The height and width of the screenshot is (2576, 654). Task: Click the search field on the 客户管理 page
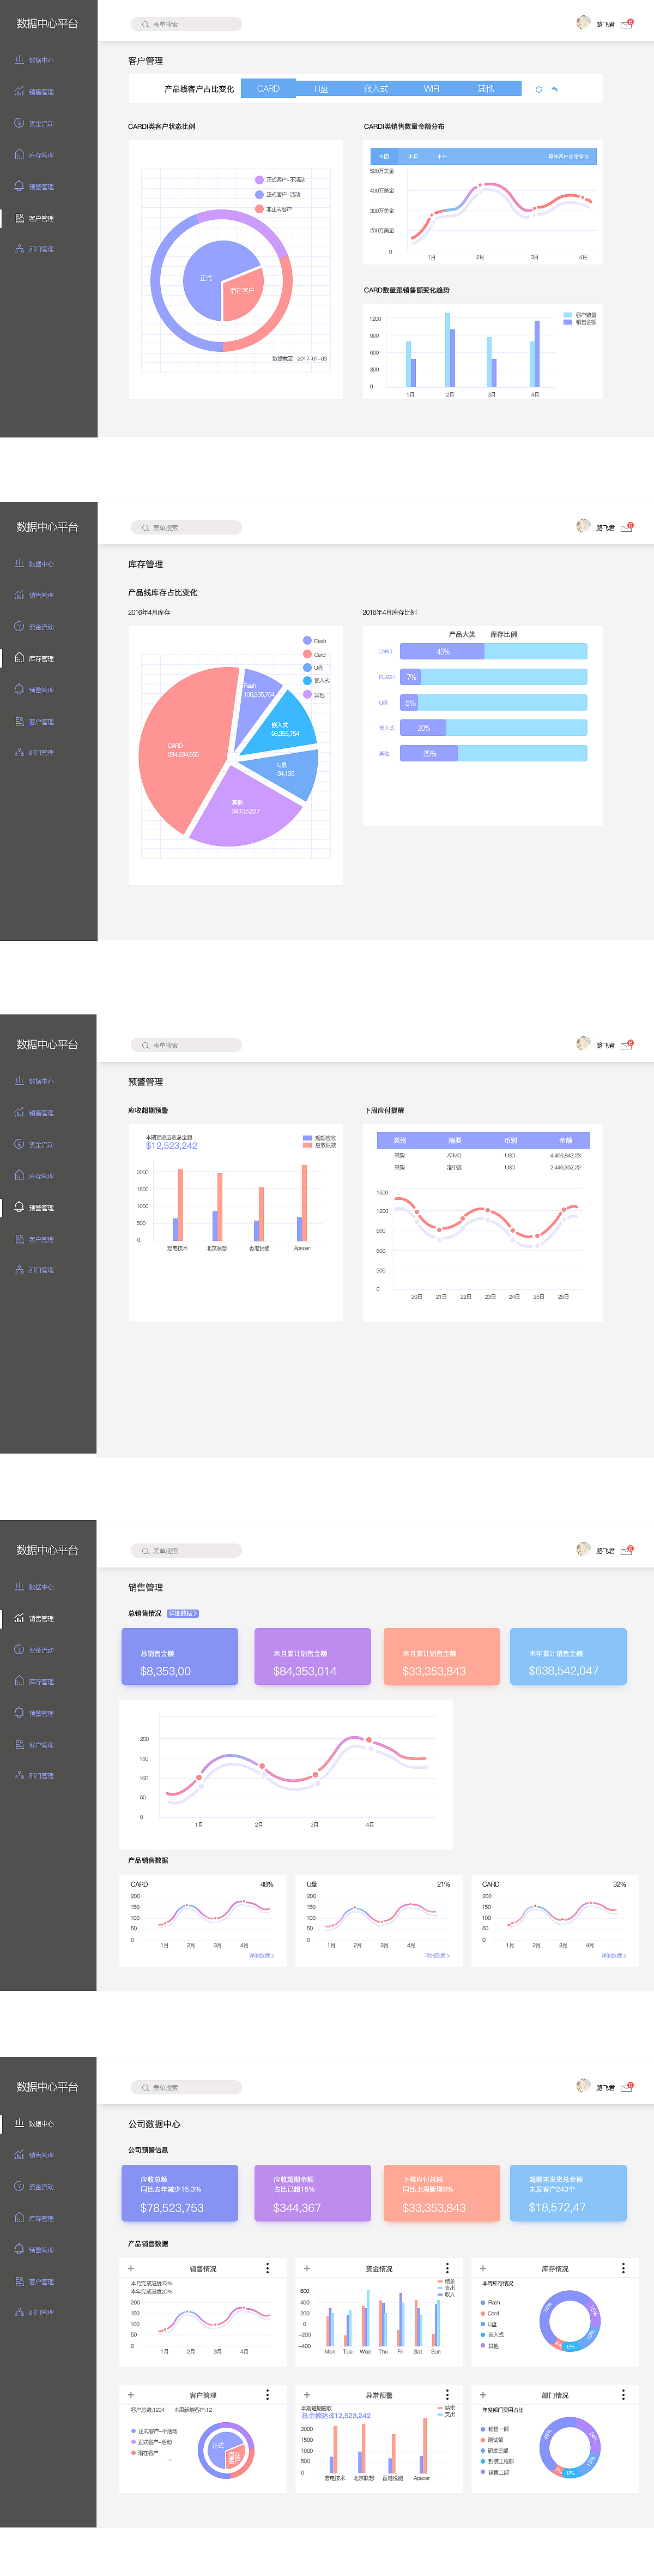[x=186, y=24]
